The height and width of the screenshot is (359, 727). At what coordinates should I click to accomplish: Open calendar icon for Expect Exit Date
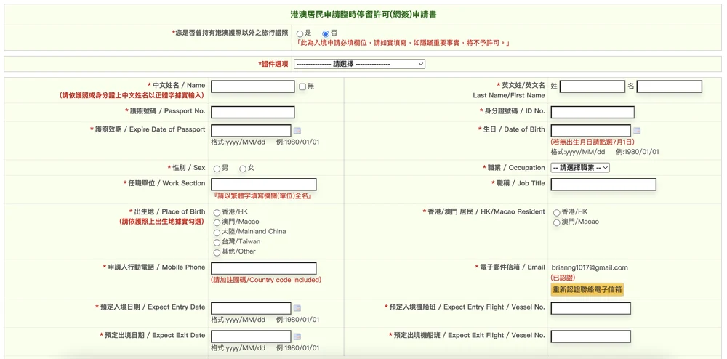coord(297,336)
